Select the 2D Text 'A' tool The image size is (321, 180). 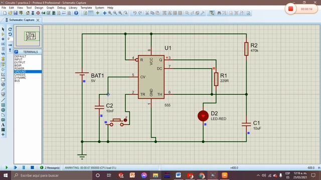coord(3,124)
